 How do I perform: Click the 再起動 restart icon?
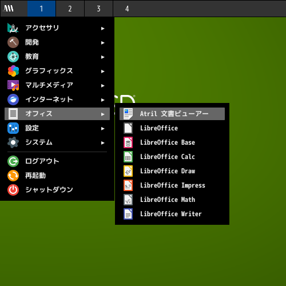(13, 176)
